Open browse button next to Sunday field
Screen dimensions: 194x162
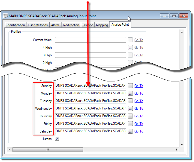coord(130,86)
